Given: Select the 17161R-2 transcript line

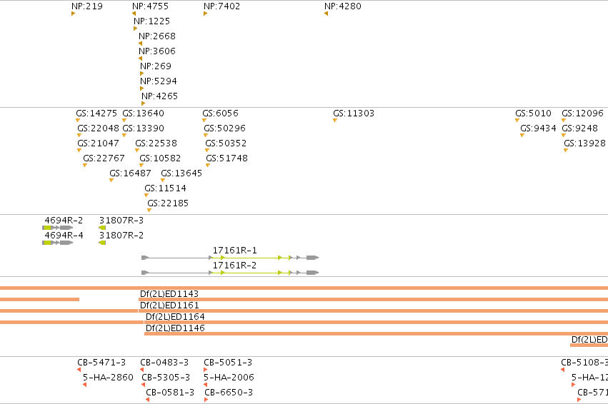Looking at the screenshot, I should point(230,273).
